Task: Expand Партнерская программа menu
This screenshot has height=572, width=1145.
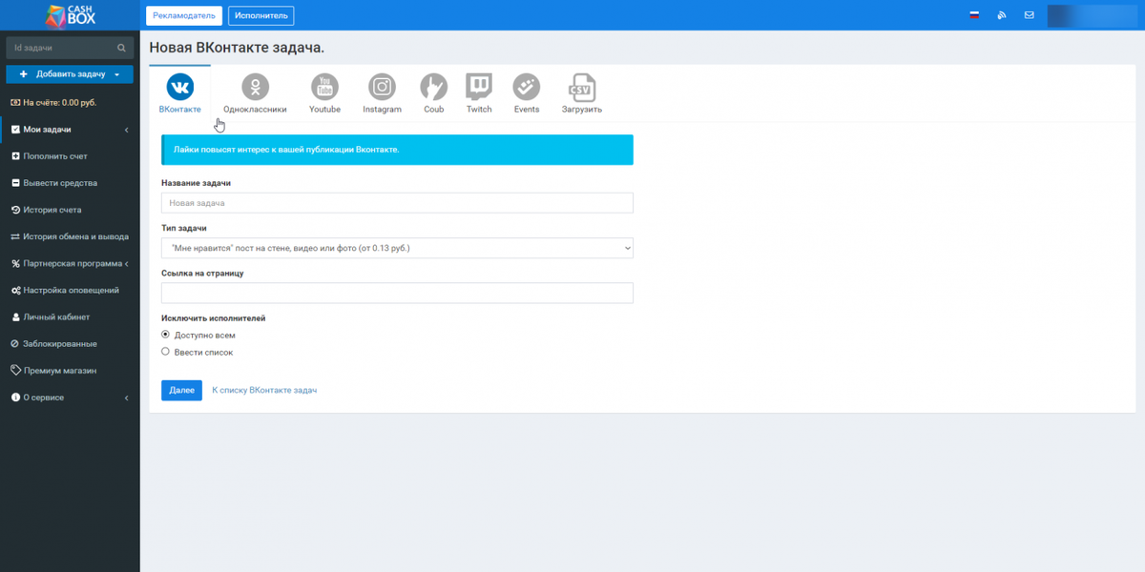Action: click(70, 263)
